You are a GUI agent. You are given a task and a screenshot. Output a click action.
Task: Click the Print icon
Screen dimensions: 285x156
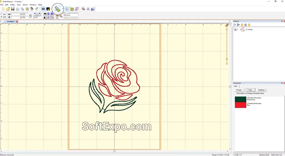tap(18, 9)
